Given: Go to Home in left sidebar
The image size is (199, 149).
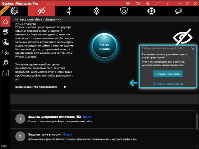Looking at the screenshot, I should pyautogui.click(x=5, y=22).
